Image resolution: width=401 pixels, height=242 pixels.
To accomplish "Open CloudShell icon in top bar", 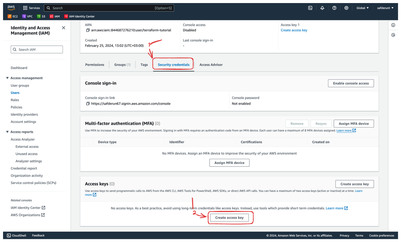I will pos(310,8).
